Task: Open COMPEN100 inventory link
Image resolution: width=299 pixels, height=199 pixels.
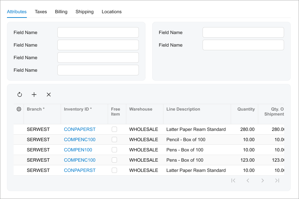Action: click(78, 150)
